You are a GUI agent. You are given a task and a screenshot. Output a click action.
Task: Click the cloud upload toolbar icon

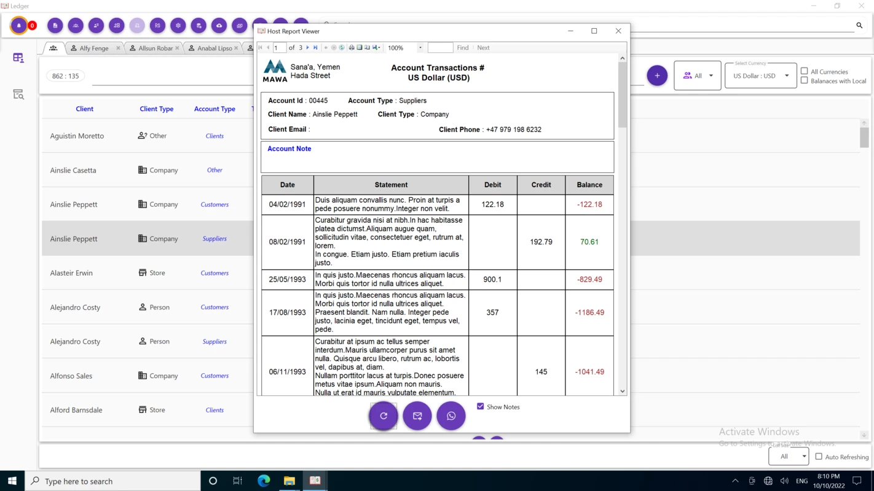point(219,26)
